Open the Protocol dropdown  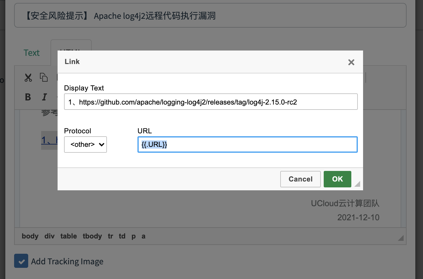click(x=85, y=144)
